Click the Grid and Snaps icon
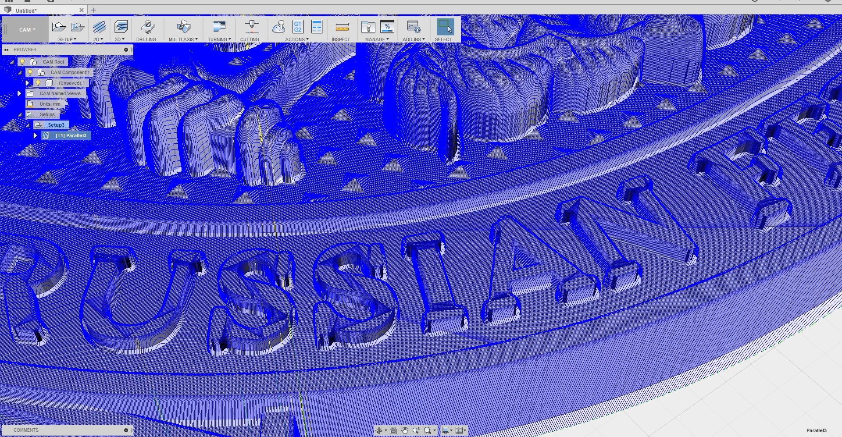 (459, 431)
